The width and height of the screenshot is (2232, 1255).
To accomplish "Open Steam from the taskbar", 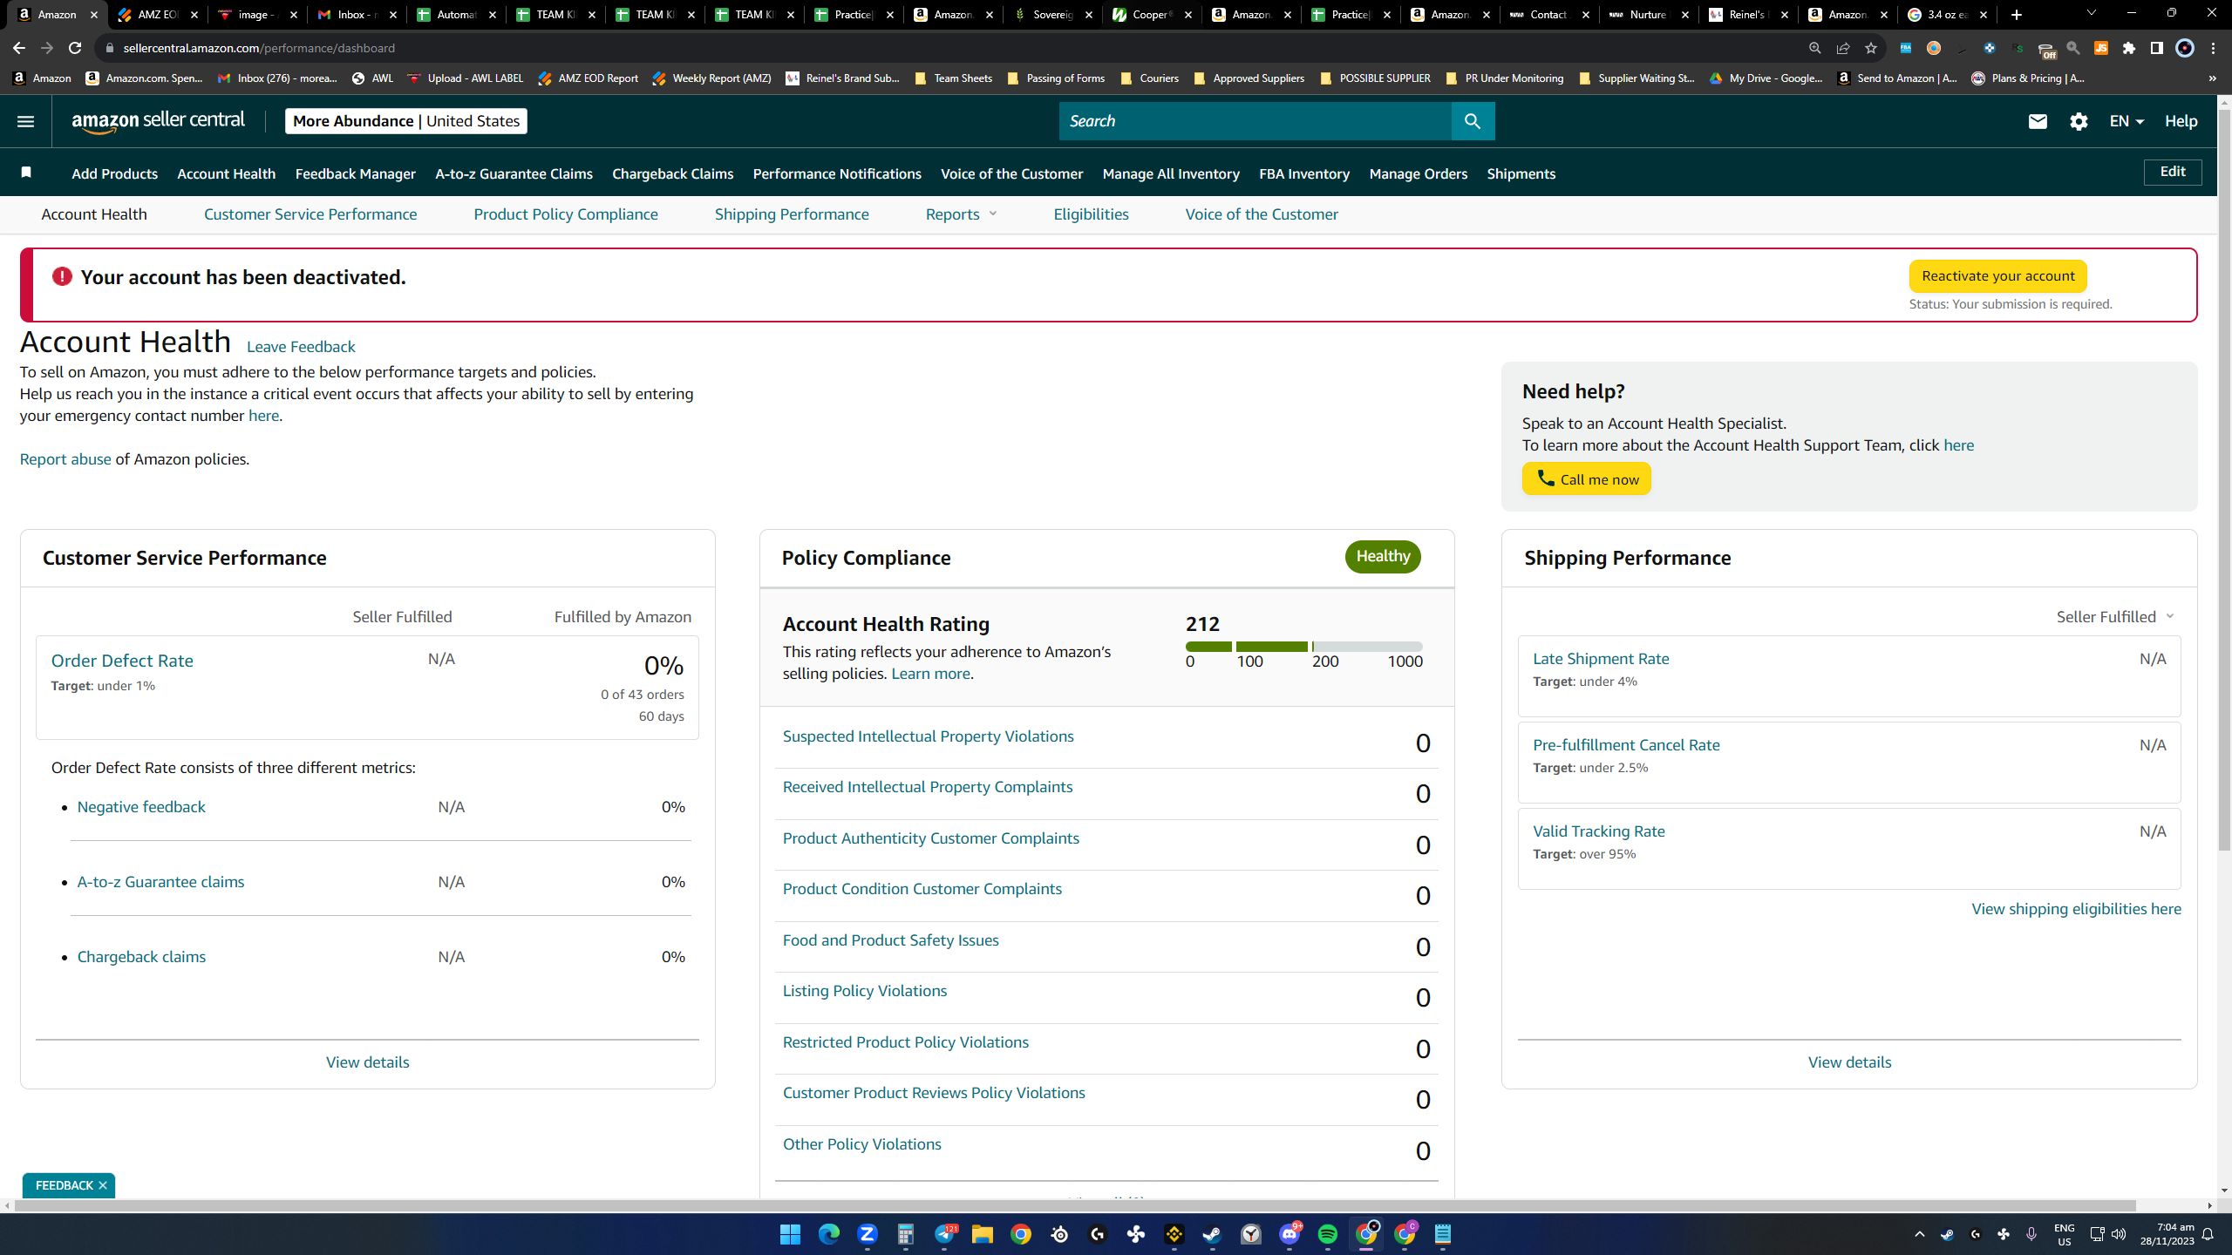I will click(1212, 1234).
